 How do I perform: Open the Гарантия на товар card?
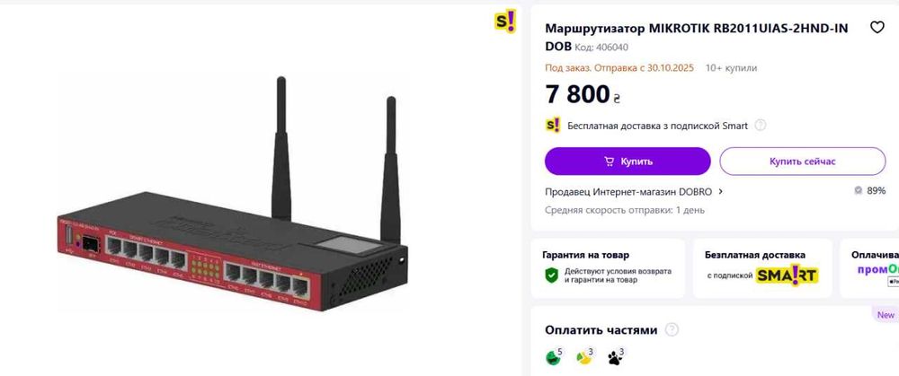click(608, 268)
